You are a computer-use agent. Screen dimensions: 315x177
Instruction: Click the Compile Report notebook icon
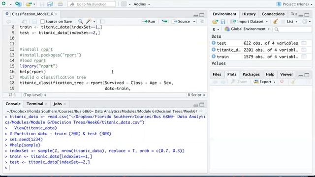coord(102,22)
